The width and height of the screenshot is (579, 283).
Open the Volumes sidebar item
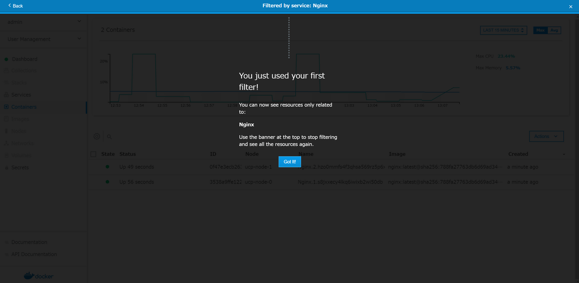(21, 156)
